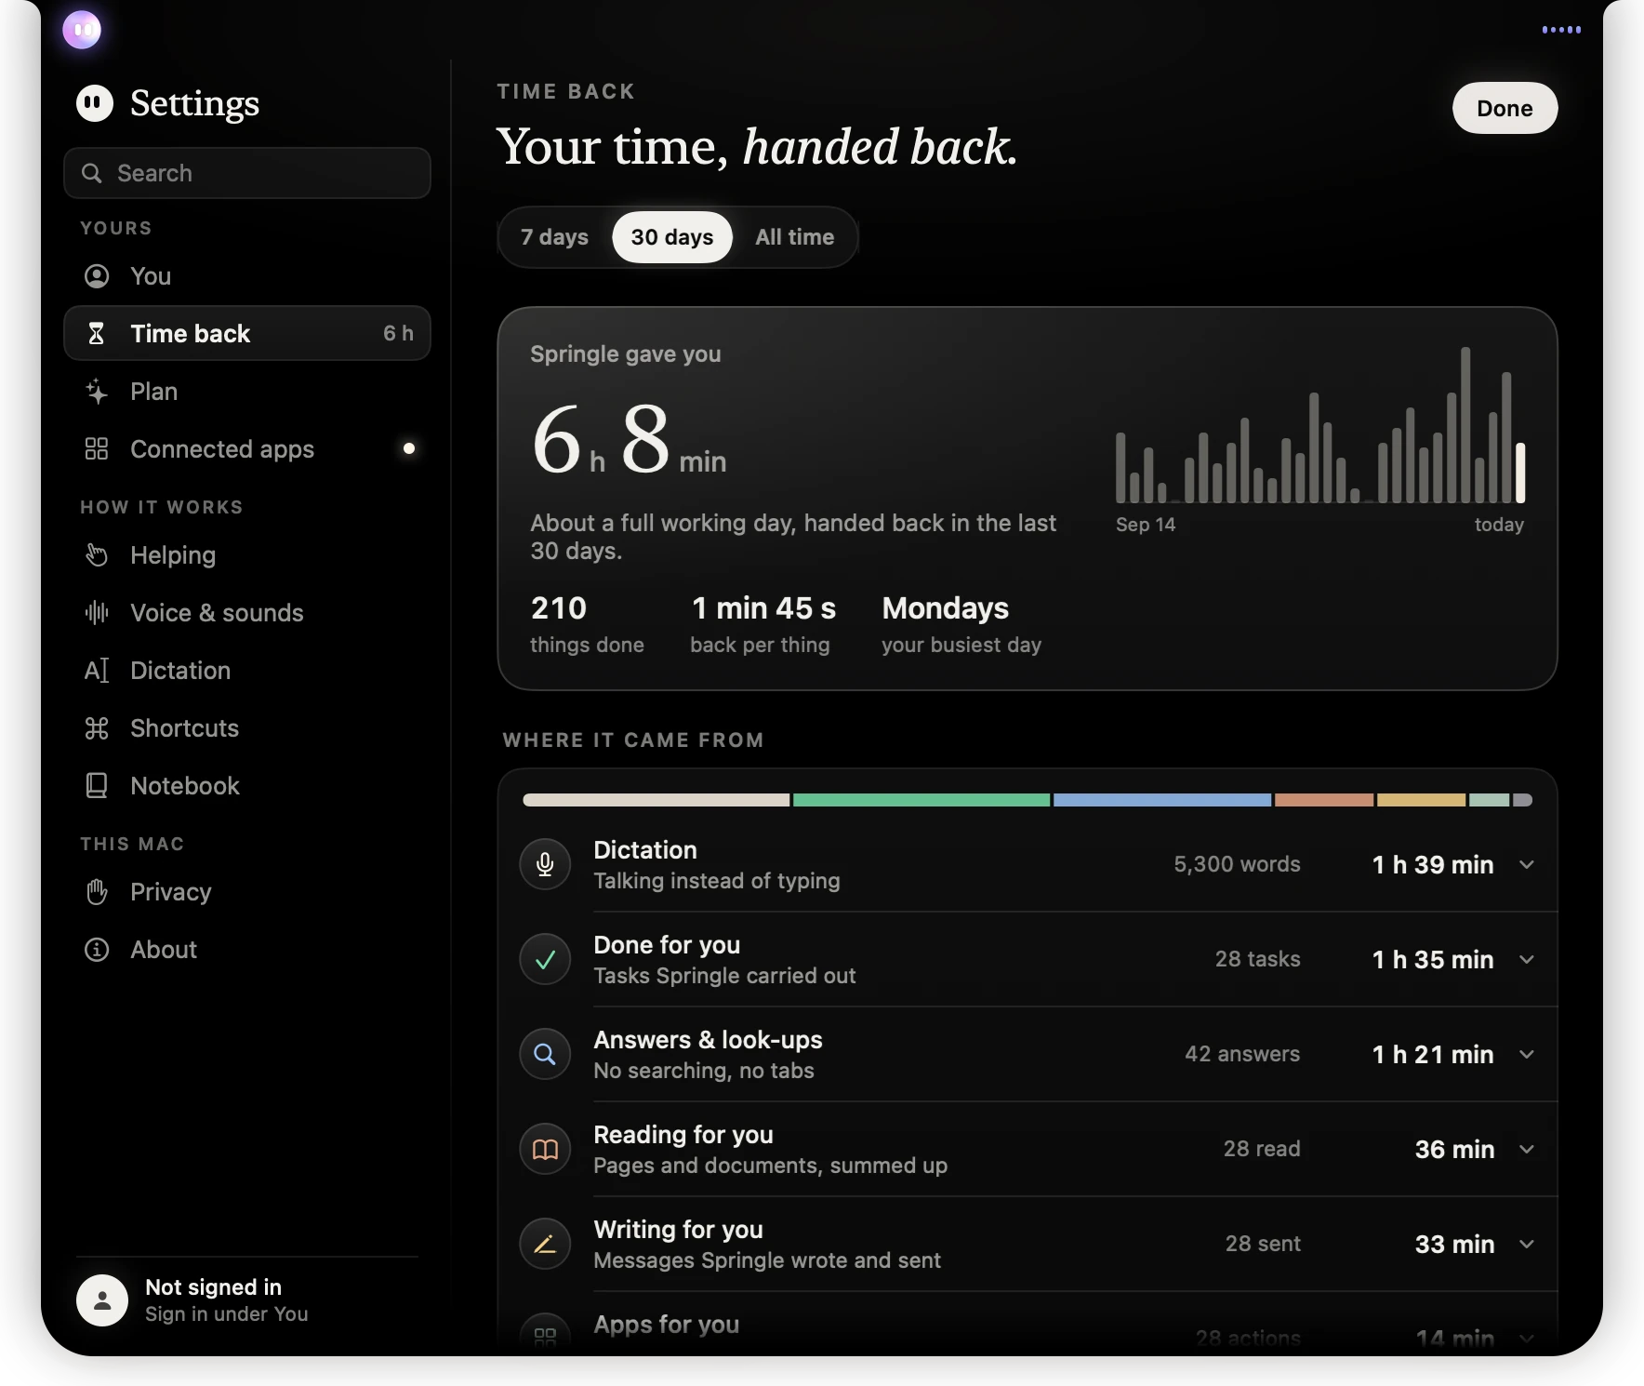
Task: Click the Springle orb icon at top left
Action: click(x=82, y=30)
